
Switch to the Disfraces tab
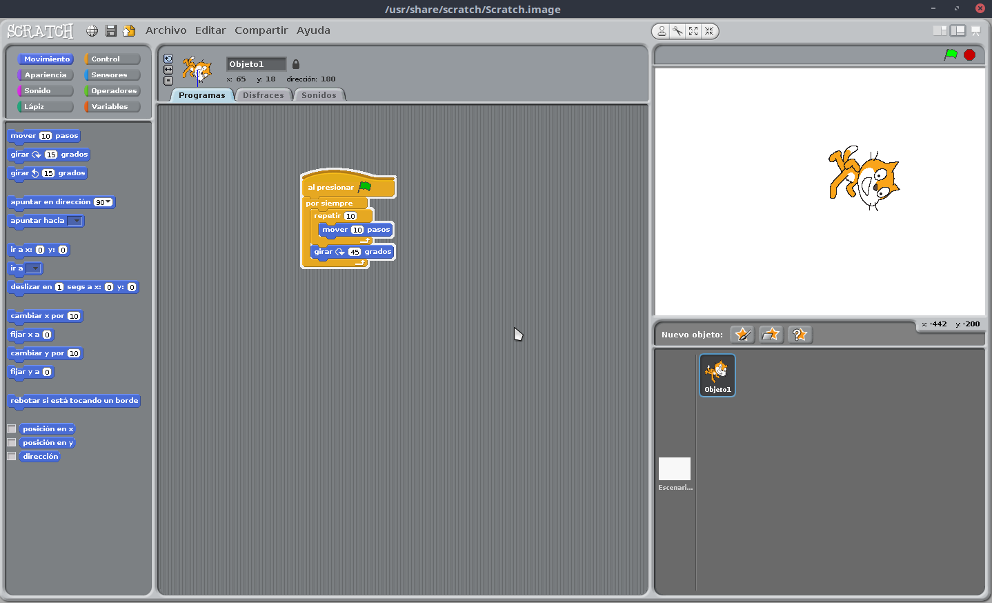263,95
